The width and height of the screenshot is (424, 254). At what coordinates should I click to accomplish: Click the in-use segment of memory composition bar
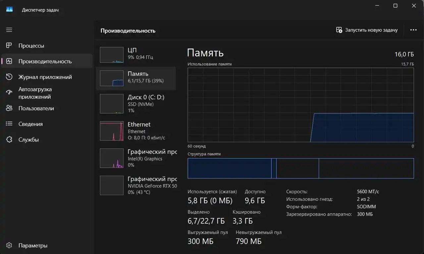(x=230, y=168)
